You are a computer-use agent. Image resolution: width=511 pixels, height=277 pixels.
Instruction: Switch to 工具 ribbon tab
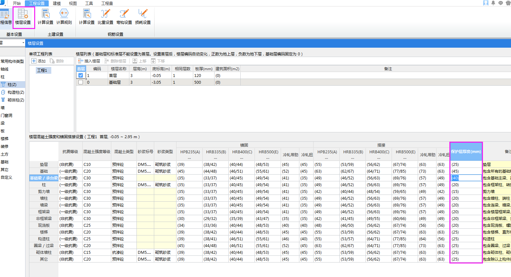(x=89, y=3)
